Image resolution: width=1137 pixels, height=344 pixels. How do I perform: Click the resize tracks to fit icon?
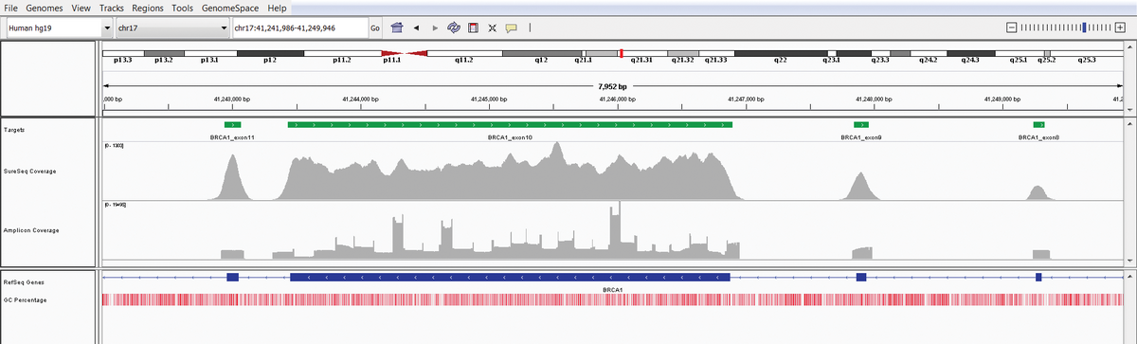492,27
